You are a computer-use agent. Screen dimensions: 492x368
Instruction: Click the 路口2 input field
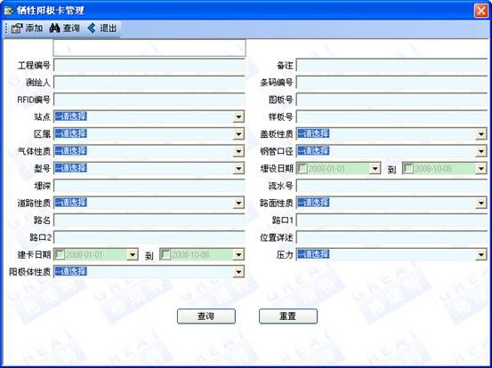(x=149, y=237)
